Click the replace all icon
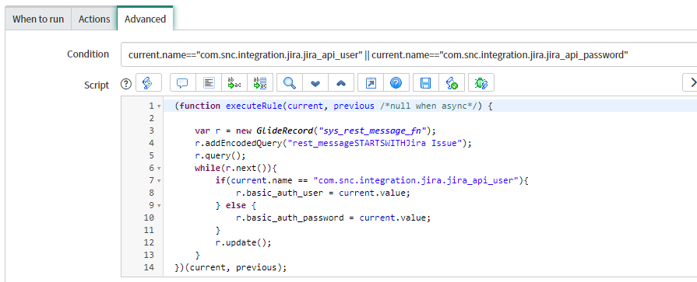 click(260, 83)
